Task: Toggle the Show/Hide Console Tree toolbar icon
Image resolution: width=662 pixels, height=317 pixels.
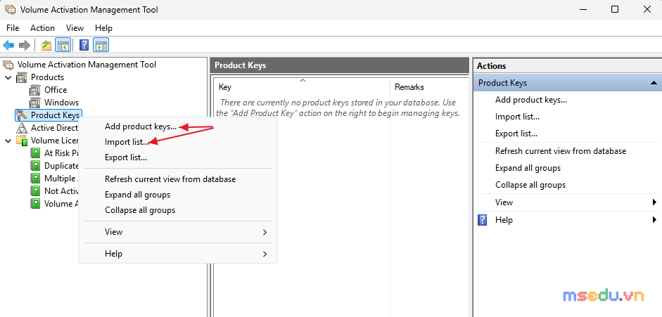Action: point(63,45)
